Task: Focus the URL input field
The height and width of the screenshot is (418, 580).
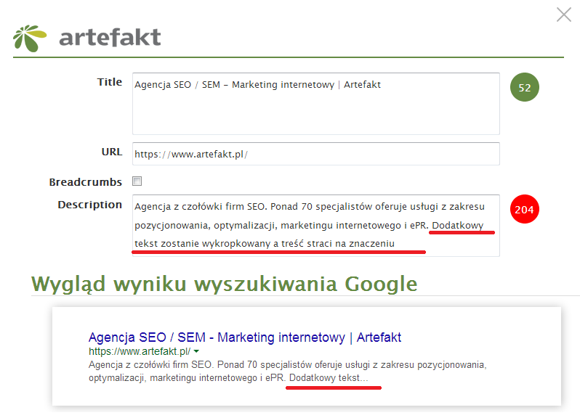Action: 316,154
